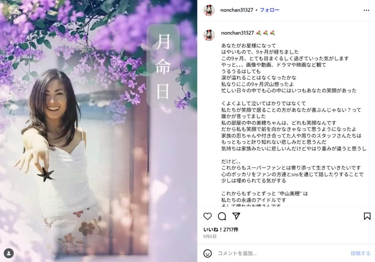Share the post with the paper plane icon
The height and width of the screenshot is (262, 375).
(236, 216)
